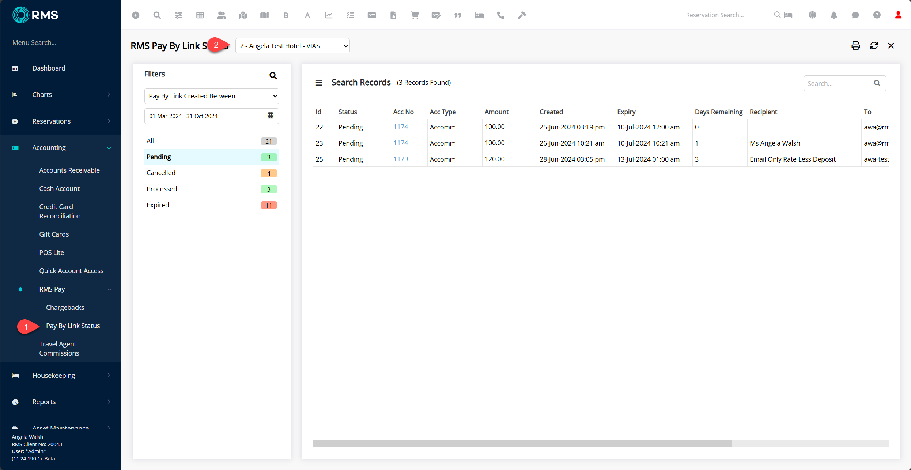Select the Cancelled status filter
911x470 pixels.
click(x=212, y=173)
